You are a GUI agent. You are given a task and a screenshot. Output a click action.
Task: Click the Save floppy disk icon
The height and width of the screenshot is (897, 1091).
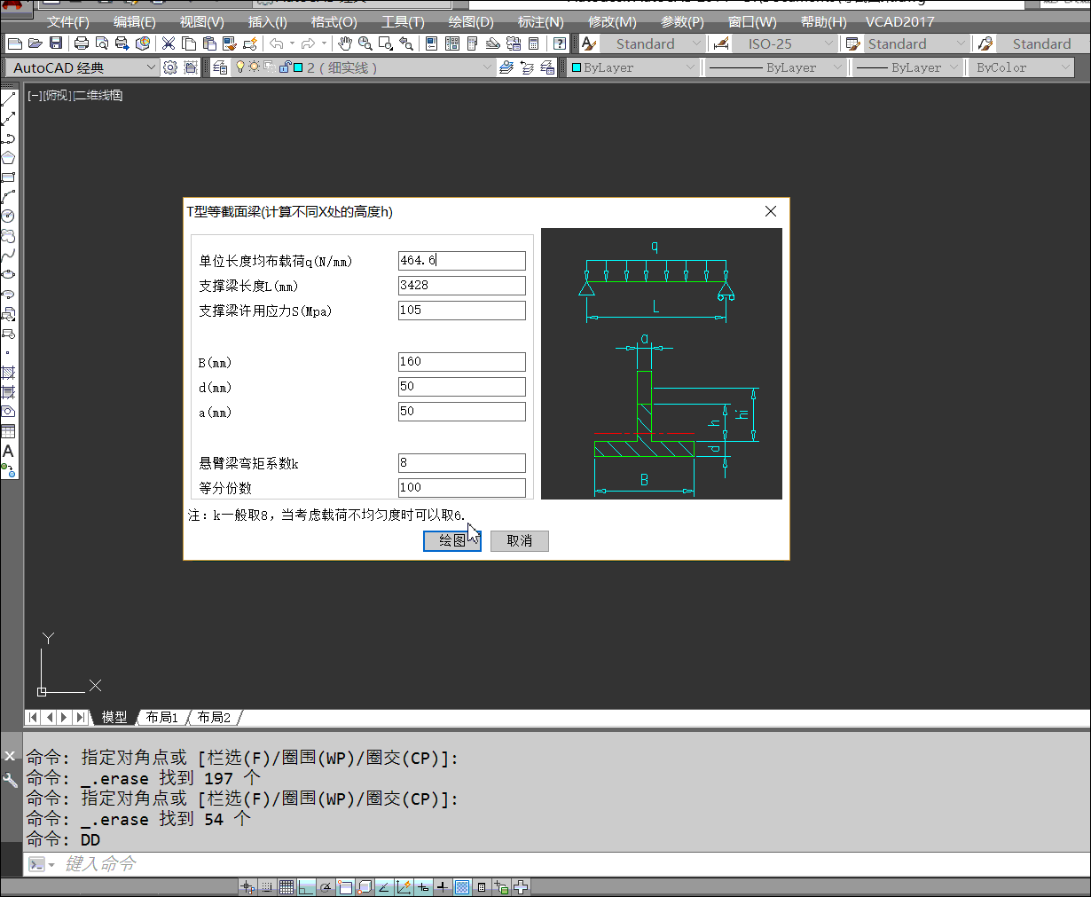56,43
